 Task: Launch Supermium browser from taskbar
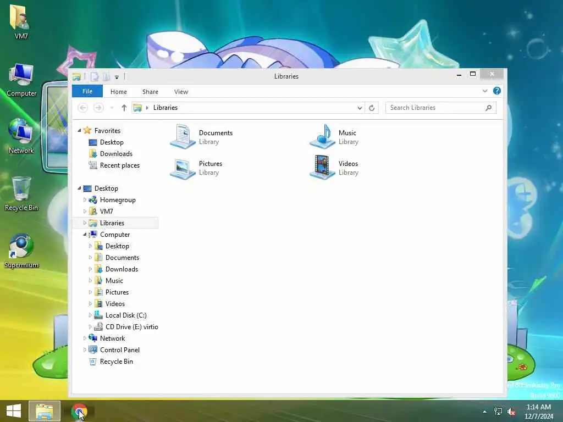click(x=79, y=411)
